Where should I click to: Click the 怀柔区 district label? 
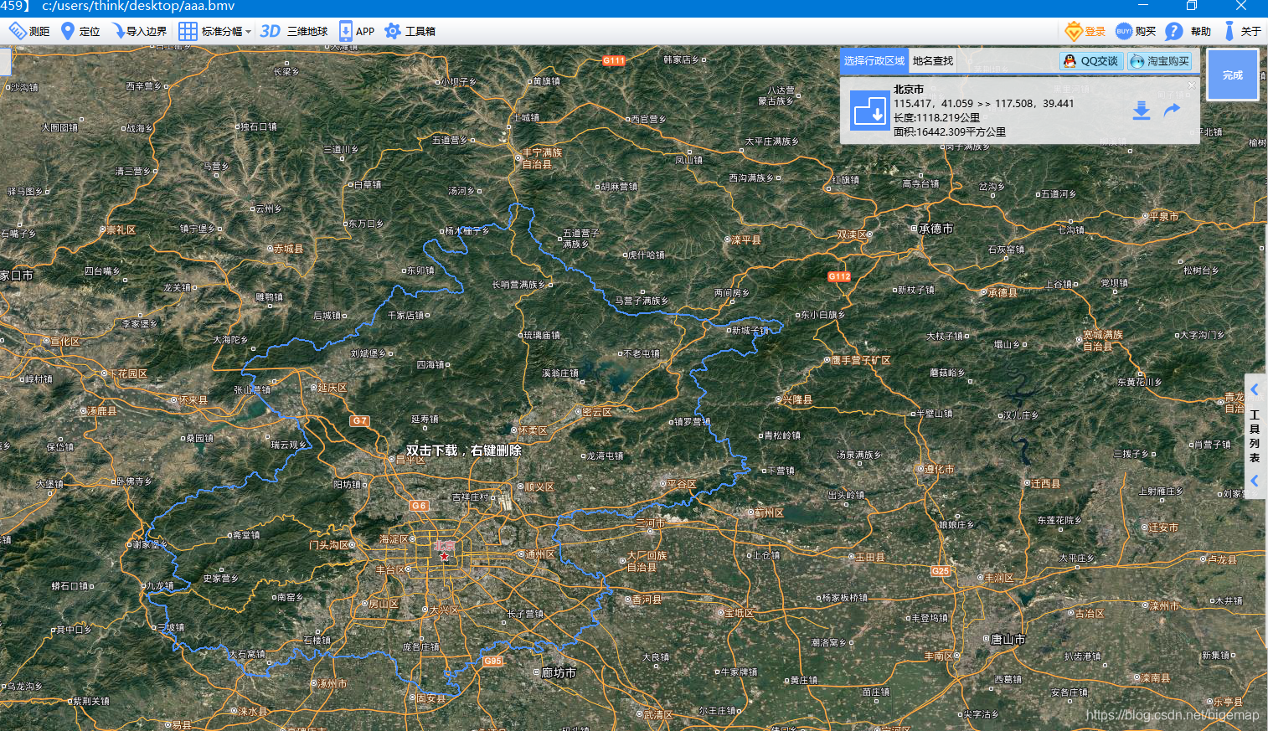point(532,430)
